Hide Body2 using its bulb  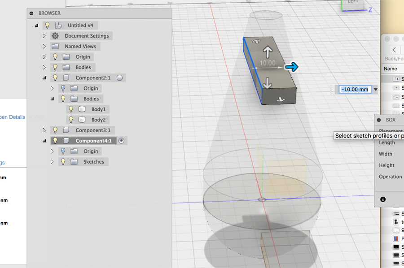coord(71,120)
